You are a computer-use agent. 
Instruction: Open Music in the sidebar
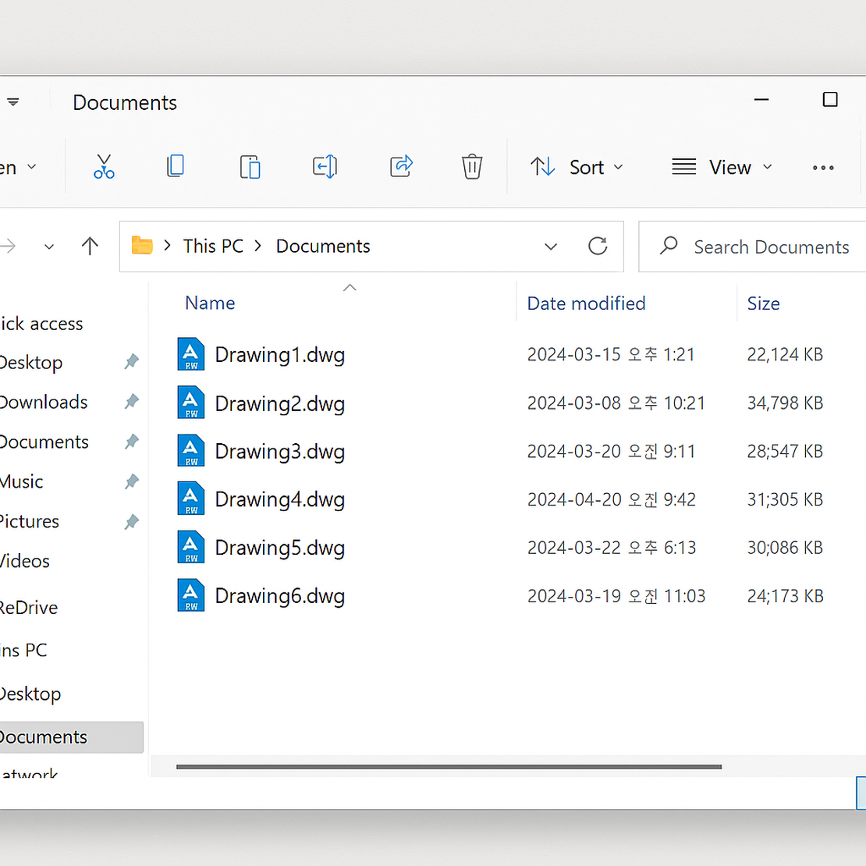22,481
